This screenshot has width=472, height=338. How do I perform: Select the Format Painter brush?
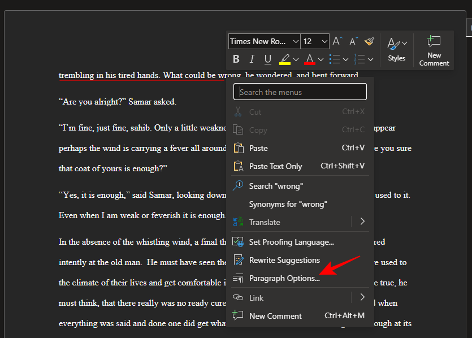(369, 41)
